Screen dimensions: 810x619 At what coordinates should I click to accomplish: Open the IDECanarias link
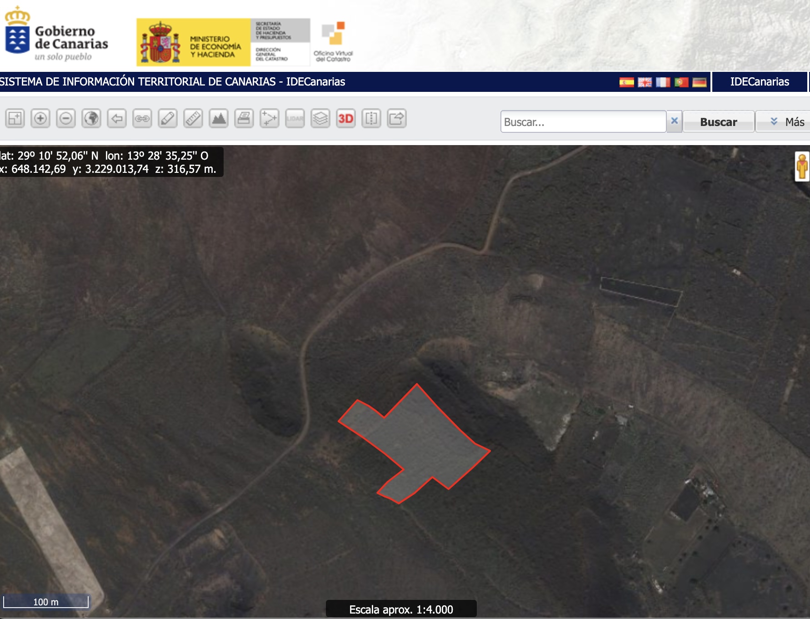click(x=760, y=82)
